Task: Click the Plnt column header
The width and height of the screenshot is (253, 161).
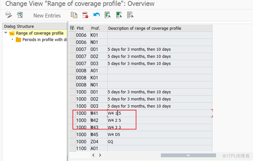Action: (x=83, y=28)
